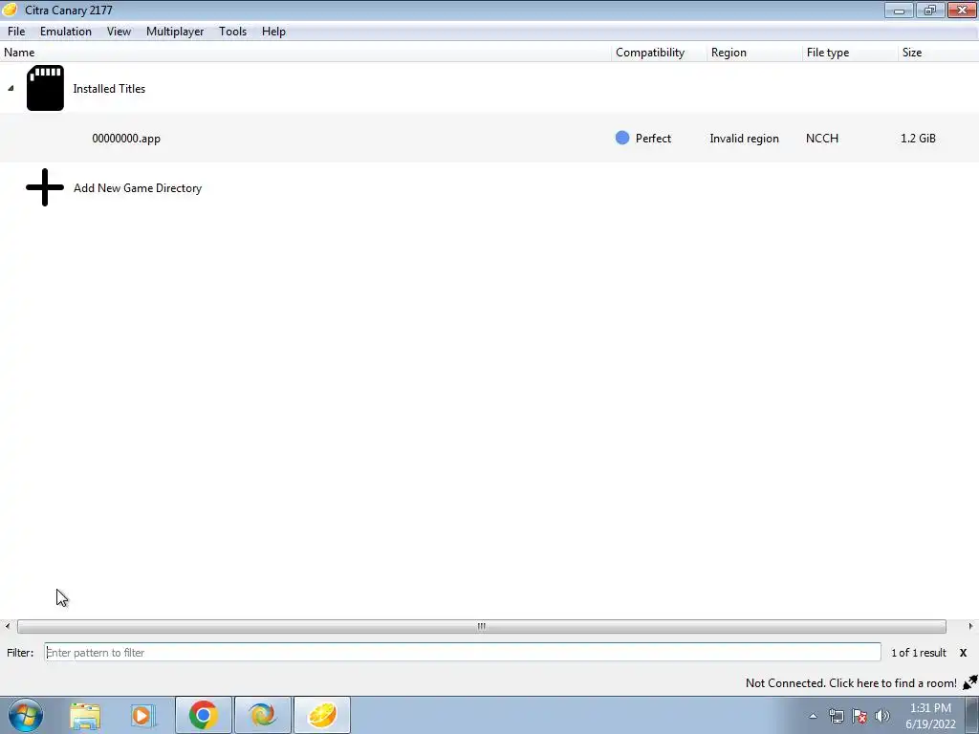This screenshot has height=734, width=979.
Task: Click the volume speaker tray icon
Action: pos(882,716)
